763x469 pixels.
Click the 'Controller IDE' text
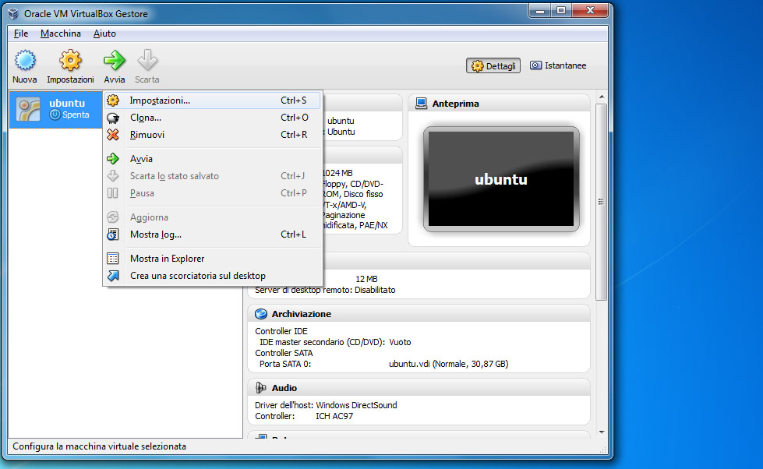point(281,331)
